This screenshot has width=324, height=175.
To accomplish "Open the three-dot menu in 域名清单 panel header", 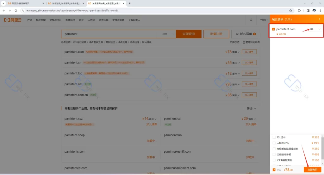I will pyautogui.click(x=319, y=19).
